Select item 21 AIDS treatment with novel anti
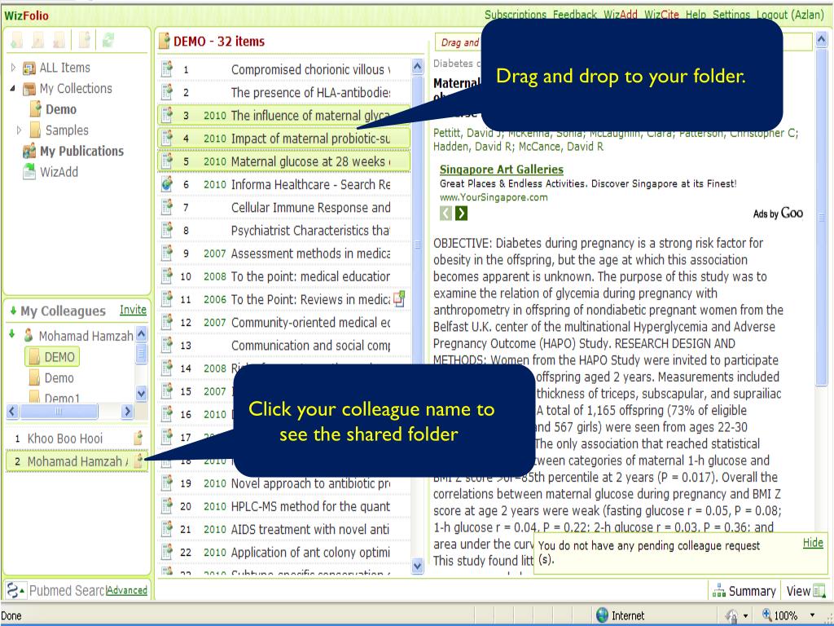Screen dimensions: 834x626 284,529
